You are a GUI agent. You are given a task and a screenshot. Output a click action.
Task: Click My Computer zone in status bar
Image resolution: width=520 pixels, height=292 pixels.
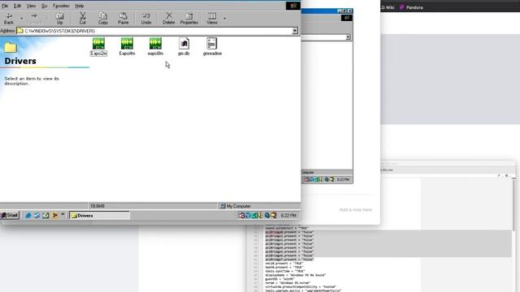click(x=235, y=206)
